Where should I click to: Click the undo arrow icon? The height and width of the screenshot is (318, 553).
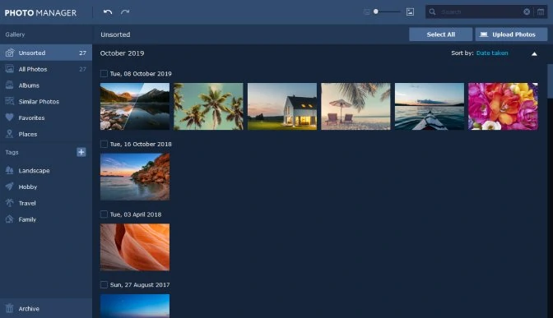tap(108, 12)
